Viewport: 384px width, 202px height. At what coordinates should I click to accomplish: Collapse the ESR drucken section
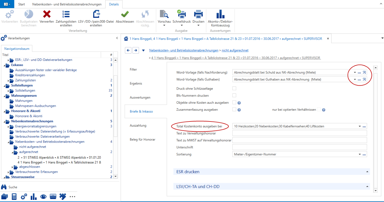pyautogui.click(x=367, y=172)
